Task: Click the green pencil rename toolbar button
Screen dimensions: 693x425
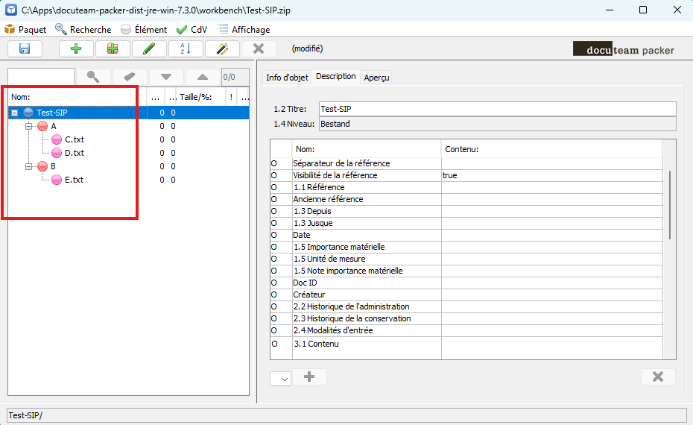Action: [149, 48]
